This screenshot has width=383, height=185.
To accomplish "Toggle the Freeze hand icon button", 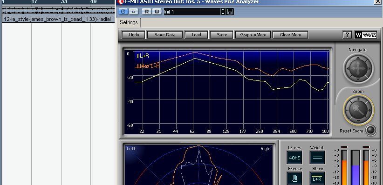I will tap(294, 178).
